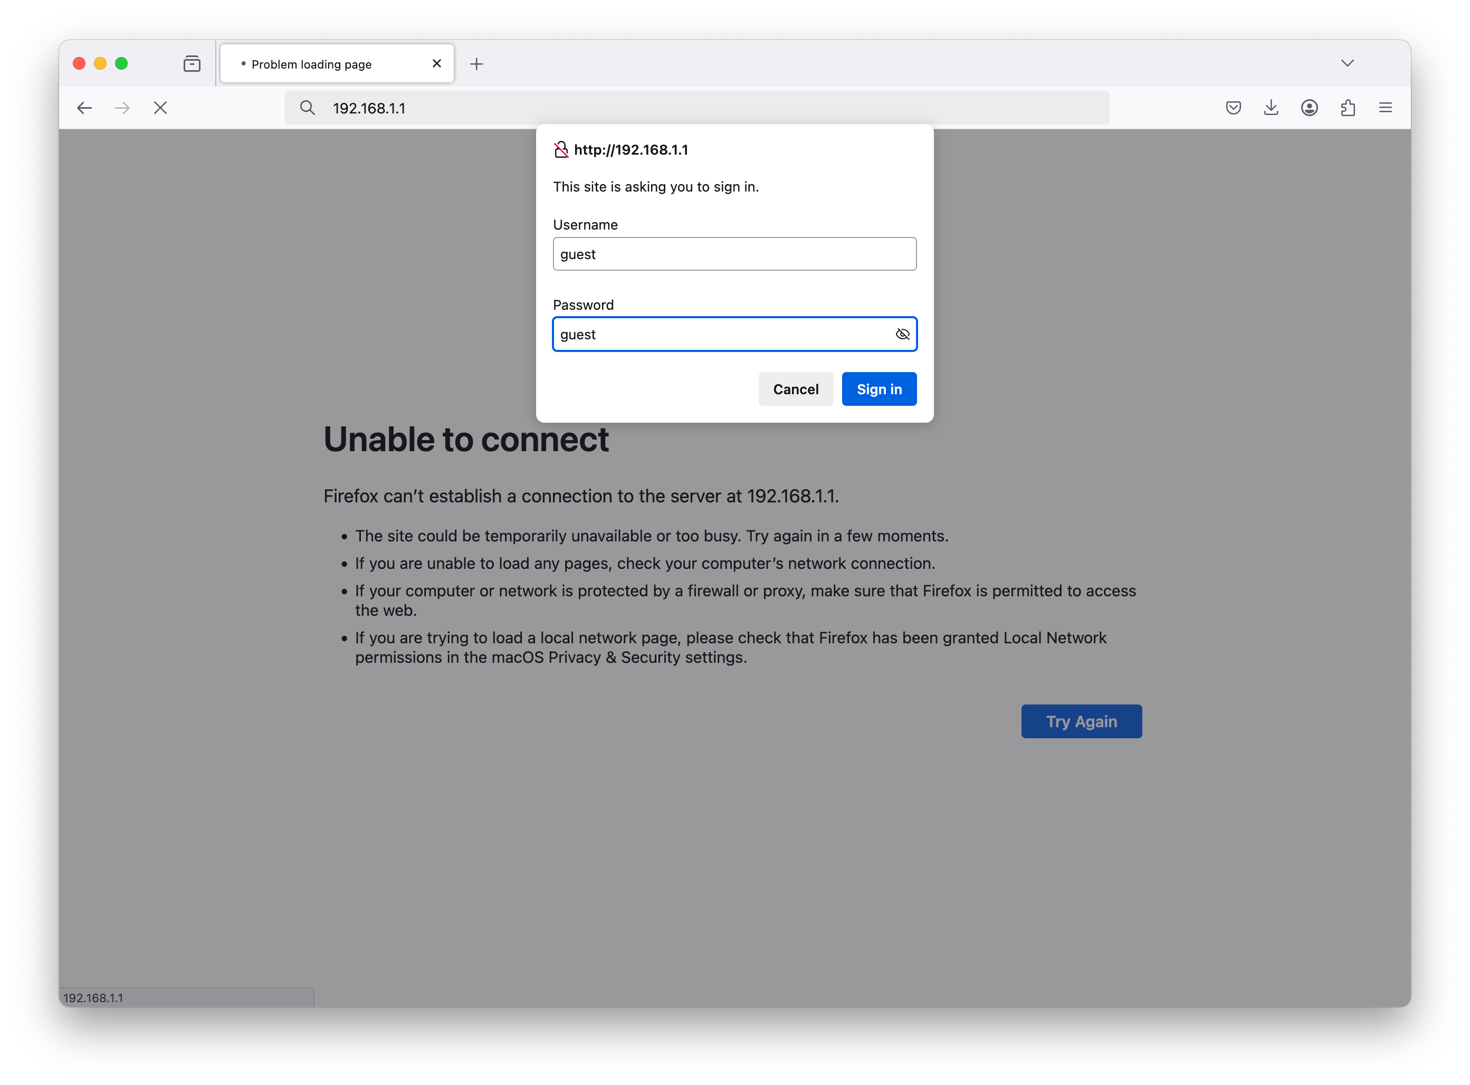This screenshot has height=1085, width=1470.
Task: Open the Firefox account menu
Action: (x=1309, y=108)
